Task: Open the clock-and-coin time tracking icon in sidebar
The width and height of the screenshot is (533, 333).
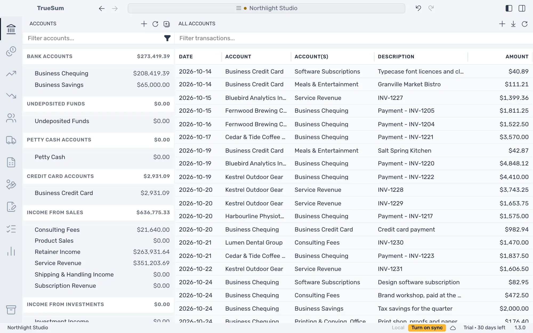Action: click(11, 51)
